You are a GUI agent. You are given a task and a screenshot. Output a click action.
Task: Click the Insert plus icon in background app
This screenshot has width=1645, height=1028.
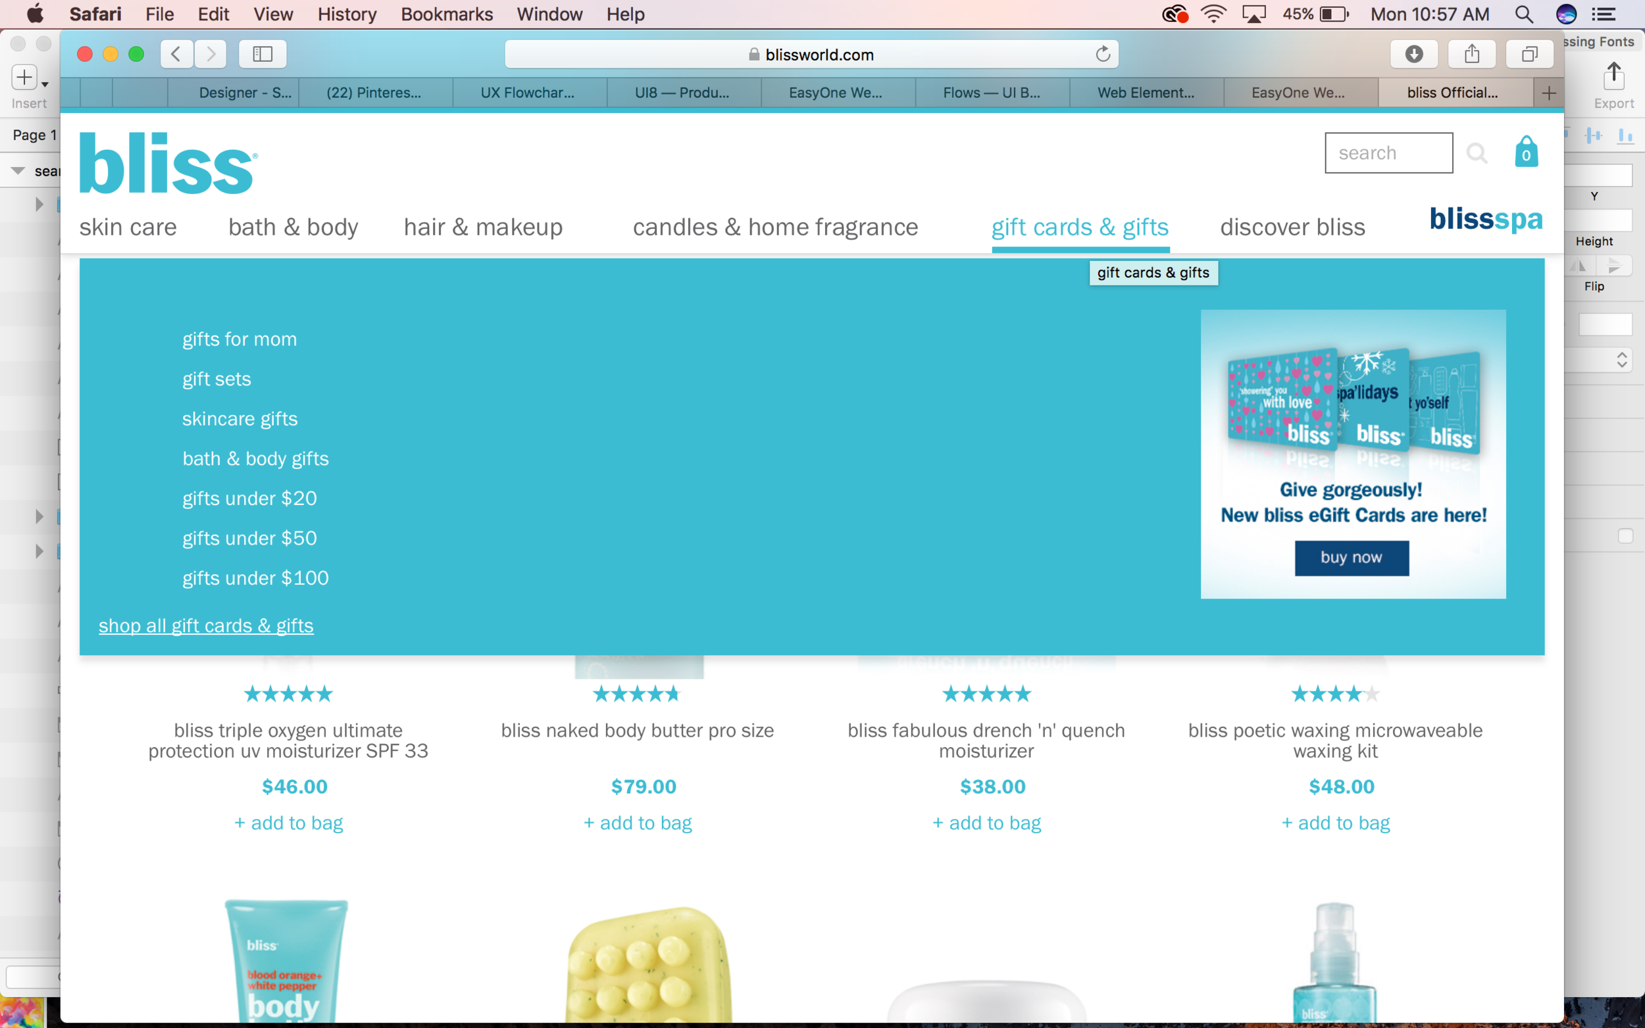pos(24,77)
